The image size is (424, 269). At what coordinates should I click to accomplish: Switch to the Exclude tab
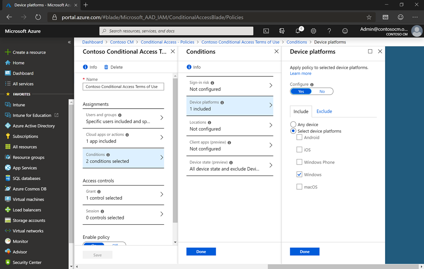(x=324, y=112)
